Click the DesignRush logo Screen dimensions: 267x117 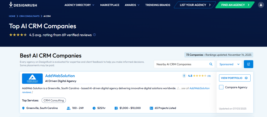tap(23, 5)
